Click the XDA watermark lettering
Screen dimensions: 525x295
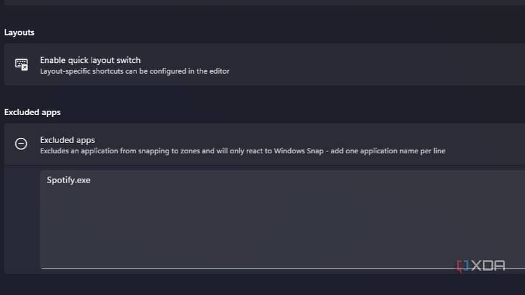tap(489, 266)
